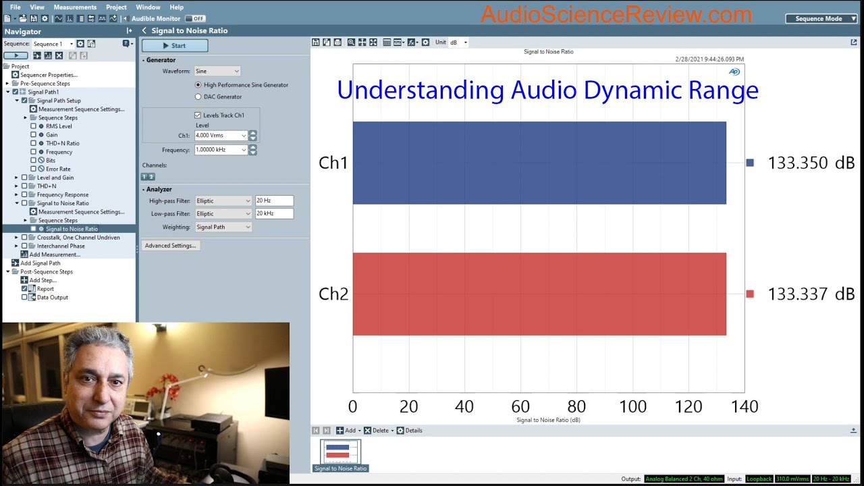Click the Details button below the graph
Viewport: 864px width, 486px height.
pos(409,431)
